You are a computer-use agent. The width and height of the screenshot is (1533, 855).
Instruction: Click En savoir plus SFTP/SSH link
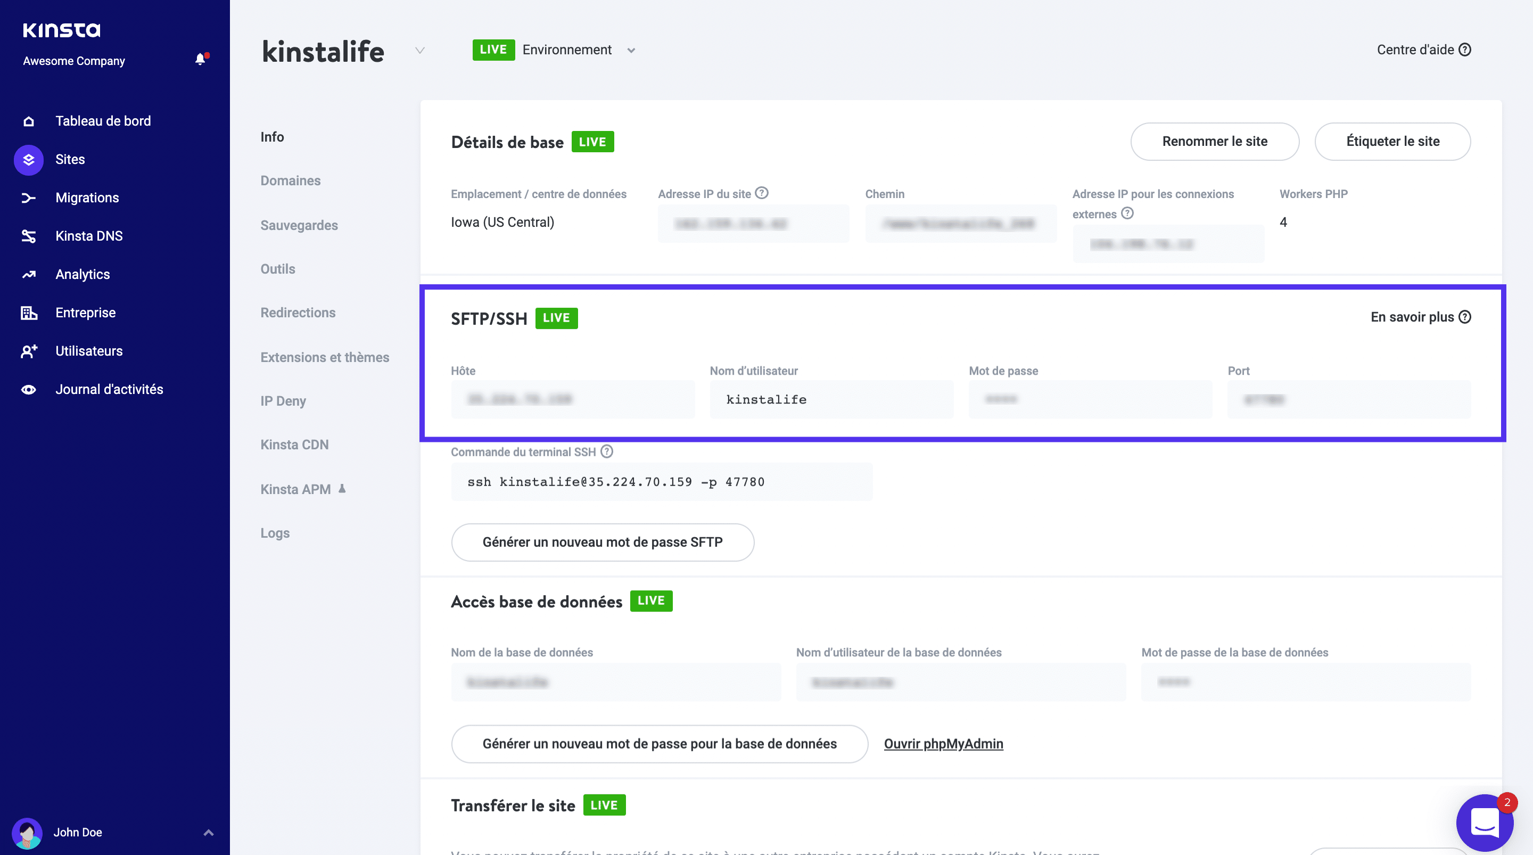coord(1420,316)
